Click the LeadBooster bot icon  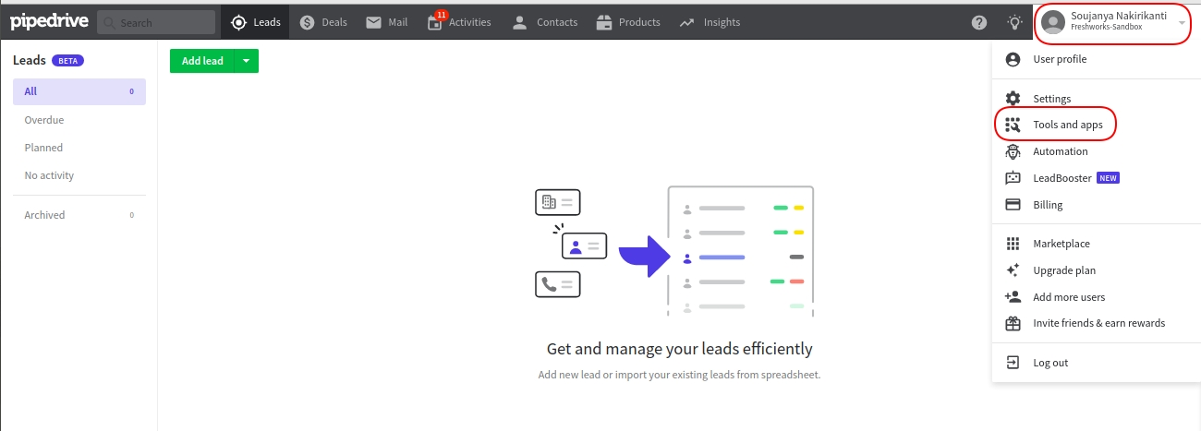tap(1013, 178)
